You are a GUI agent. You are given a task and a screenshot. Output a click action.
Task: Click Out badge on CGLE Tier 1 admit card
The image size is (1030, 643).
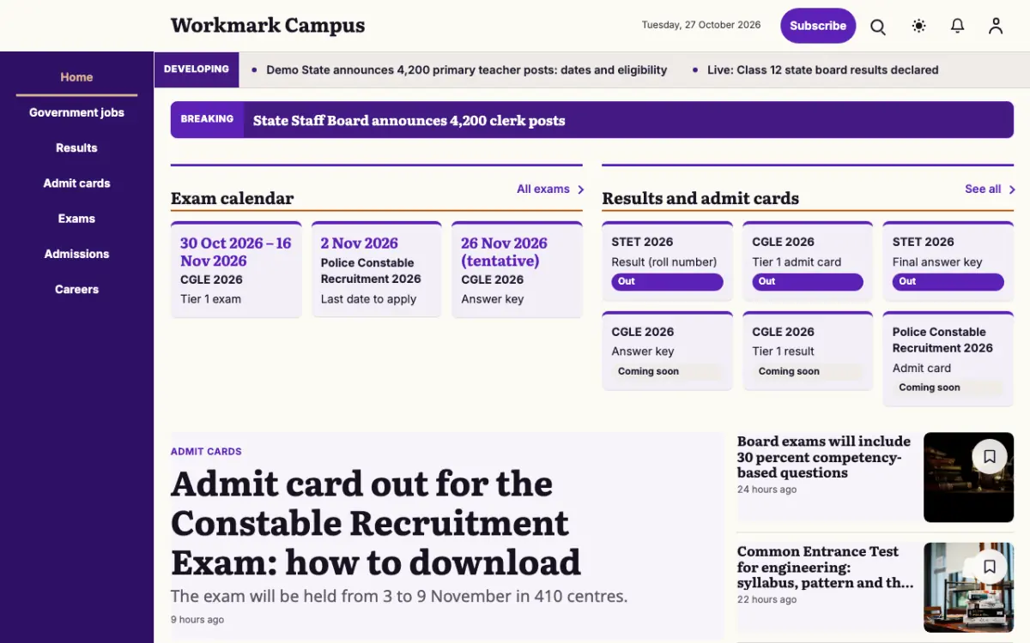(808, 282)
